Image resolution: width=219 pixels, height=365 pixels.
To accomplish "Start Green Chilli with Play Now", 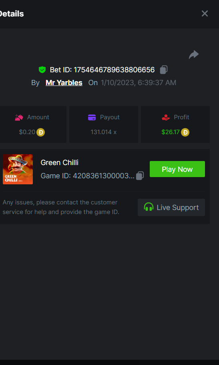I will pyautogui.click(x=177, y=169).
